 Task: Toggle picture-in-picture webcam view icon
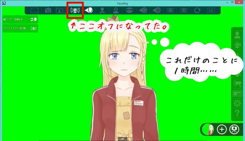(x=60, y=10)
